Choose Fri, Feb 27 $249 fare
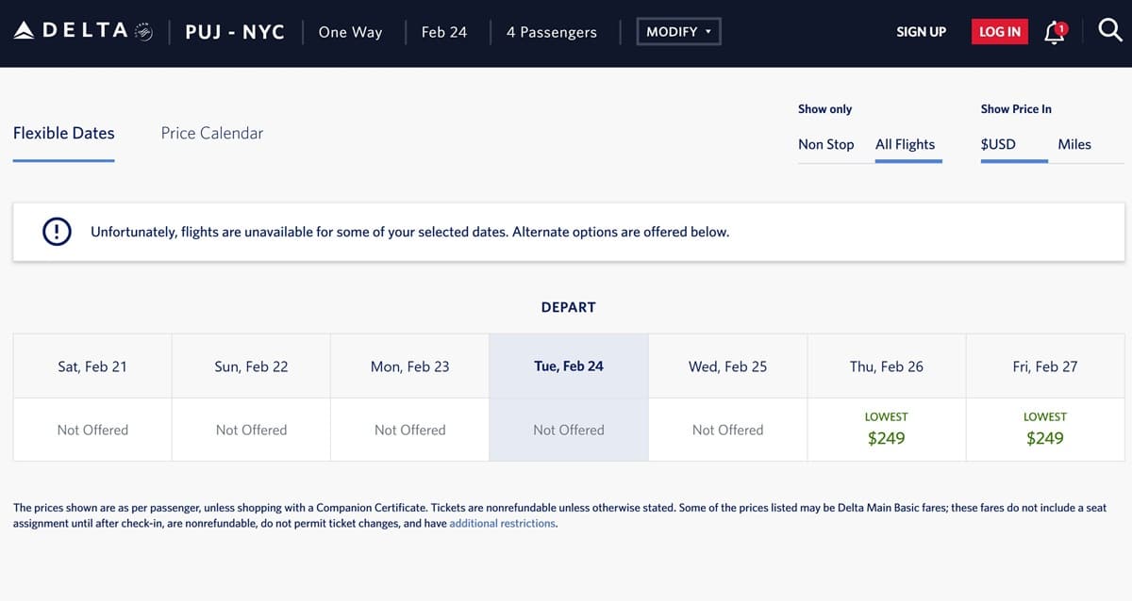1132x601 pixels. [x=1044, y=429]
